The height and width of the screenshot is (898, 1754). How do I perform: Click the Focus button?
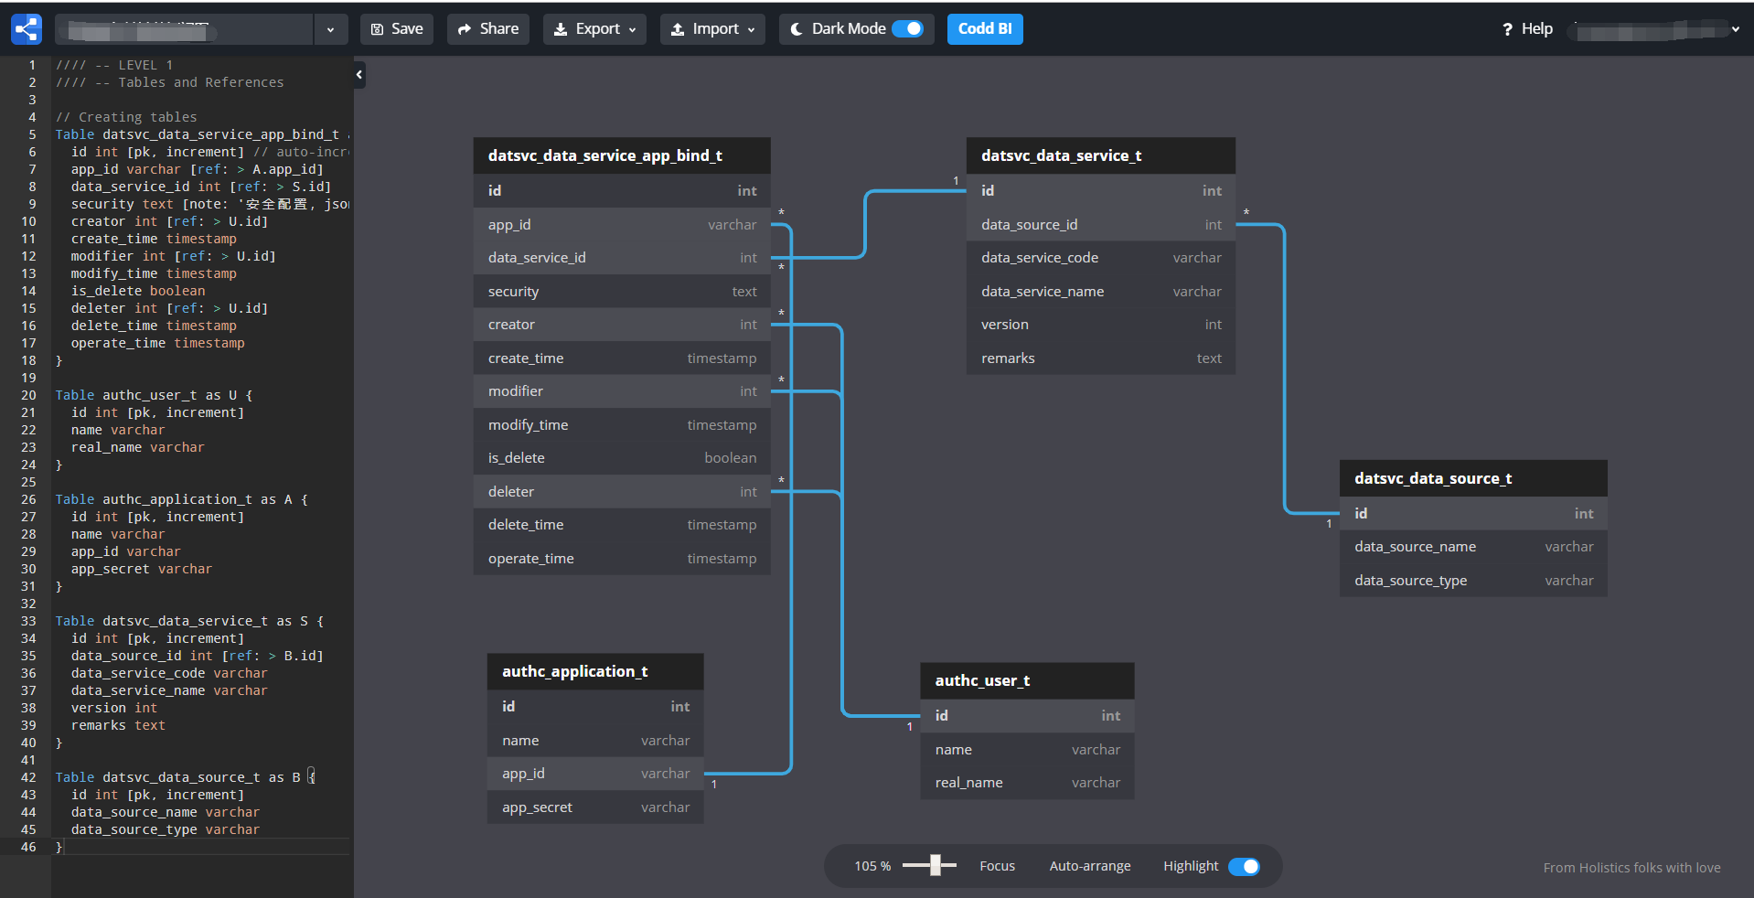pyautogui.click(x=997, y=866)
